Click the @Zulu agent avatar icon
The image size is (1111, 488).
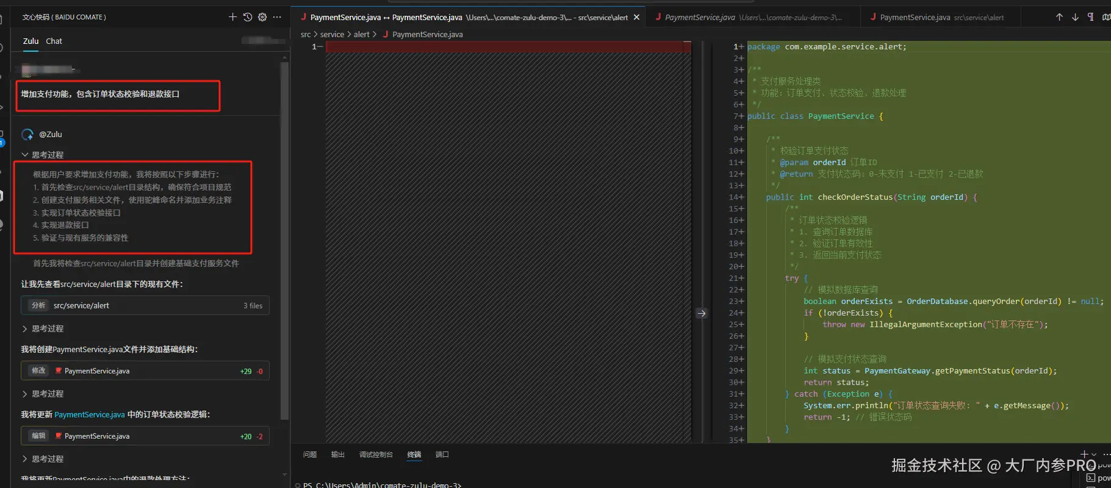(x=27, y=135)
